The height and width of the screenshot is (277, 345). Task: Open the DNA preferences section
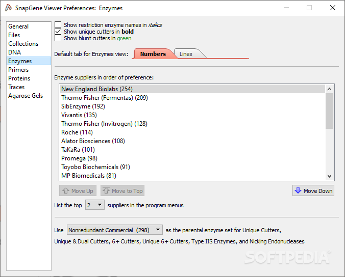29,52
